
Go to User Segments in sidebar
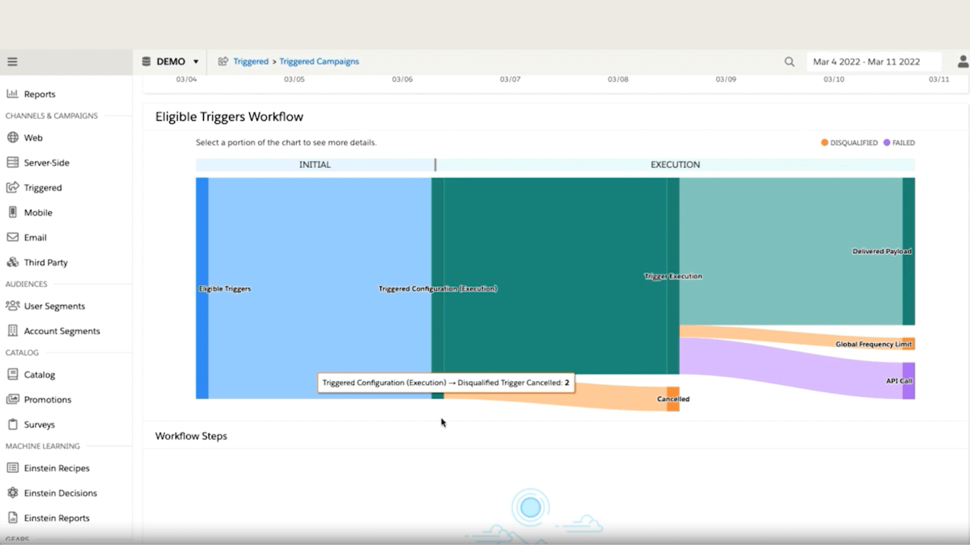coord(54,306)
